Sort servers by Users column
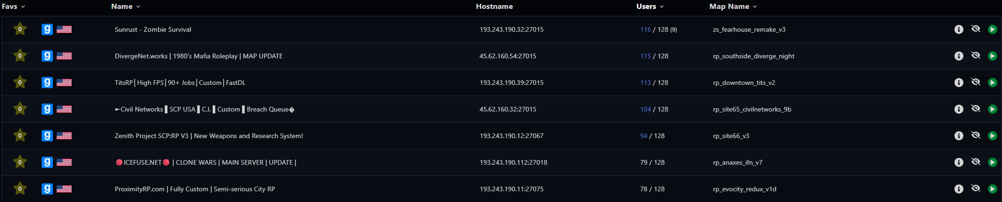The image size is (1002, 202). coord(650,7)
